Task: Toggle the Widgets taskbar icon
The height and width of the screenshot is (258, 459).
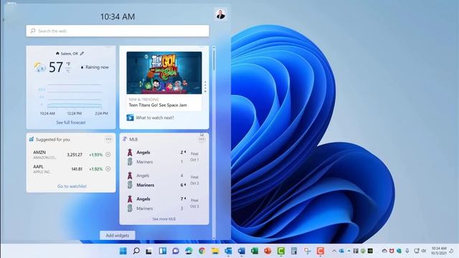Action: coord(163,251)
